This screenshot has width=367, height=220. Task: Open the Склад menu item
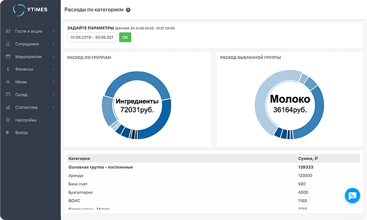click(21, 95)
